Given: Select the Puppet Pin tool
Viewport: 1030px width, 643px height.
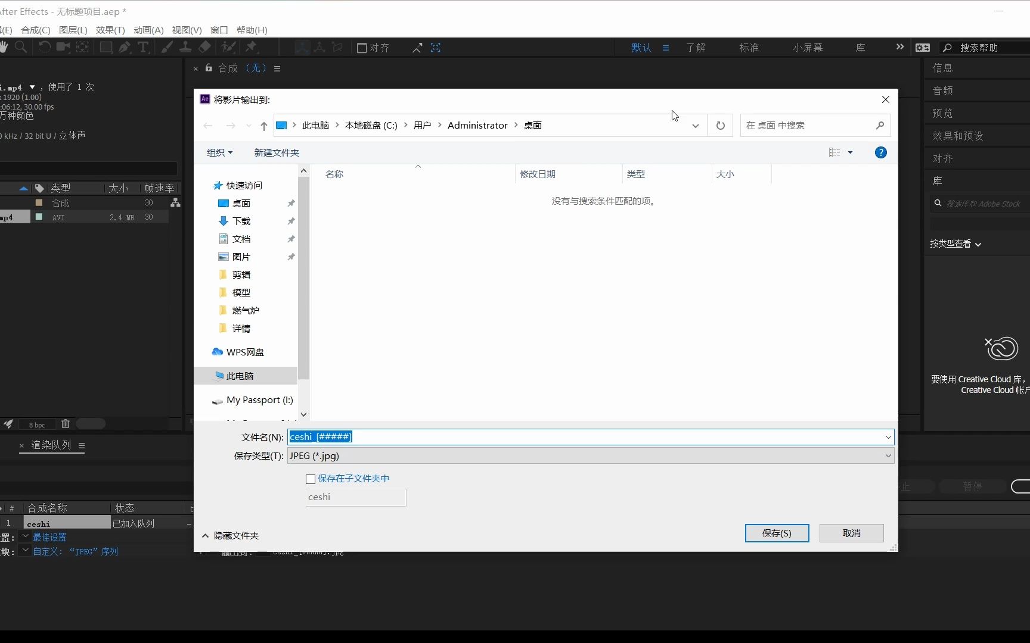Looking at the screenshot, I should click(x=250, y=47).
